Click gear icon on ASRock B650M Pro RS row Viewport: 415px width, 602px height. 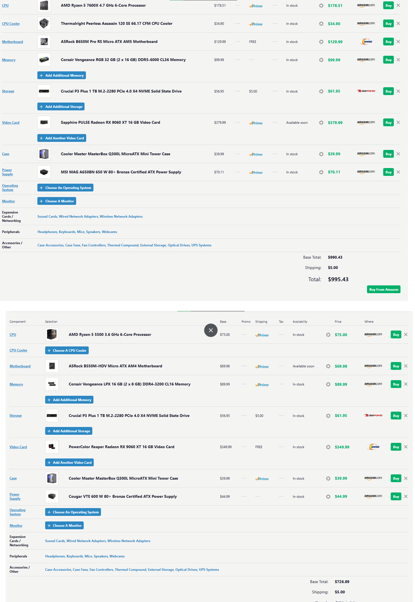coord(321,42)
